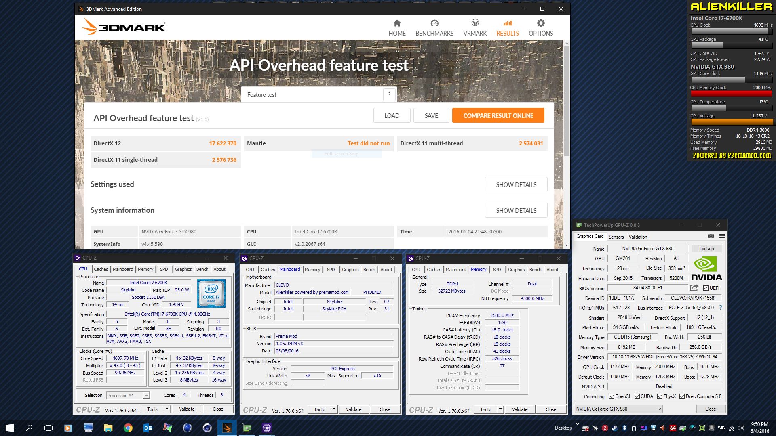Open Graphics tab in the Memory CPU-Z window

click(x=516, y=270)
